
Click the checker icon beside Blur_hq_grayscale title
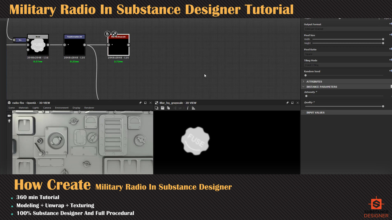[x=156, y=103]
